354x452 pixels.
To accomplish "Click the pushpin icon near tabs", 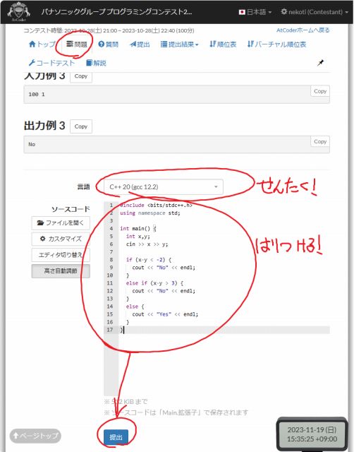I will (320, 63).
